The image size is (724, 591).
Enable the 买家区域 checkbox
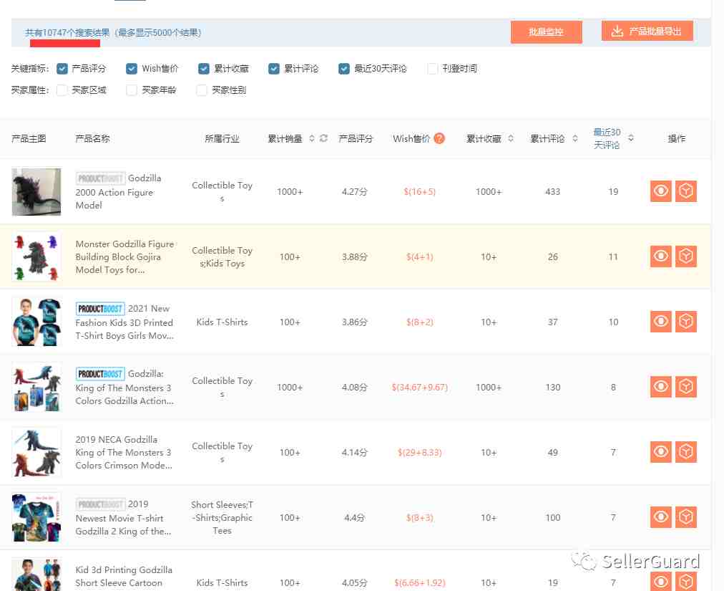coord(62,90)
